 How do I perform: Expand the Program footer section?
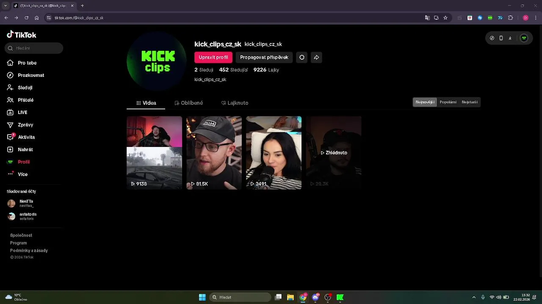(x=19, y=243)
